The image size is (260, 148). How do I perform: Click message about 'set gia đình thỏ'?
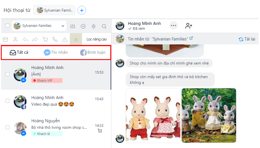coord(170,80)
